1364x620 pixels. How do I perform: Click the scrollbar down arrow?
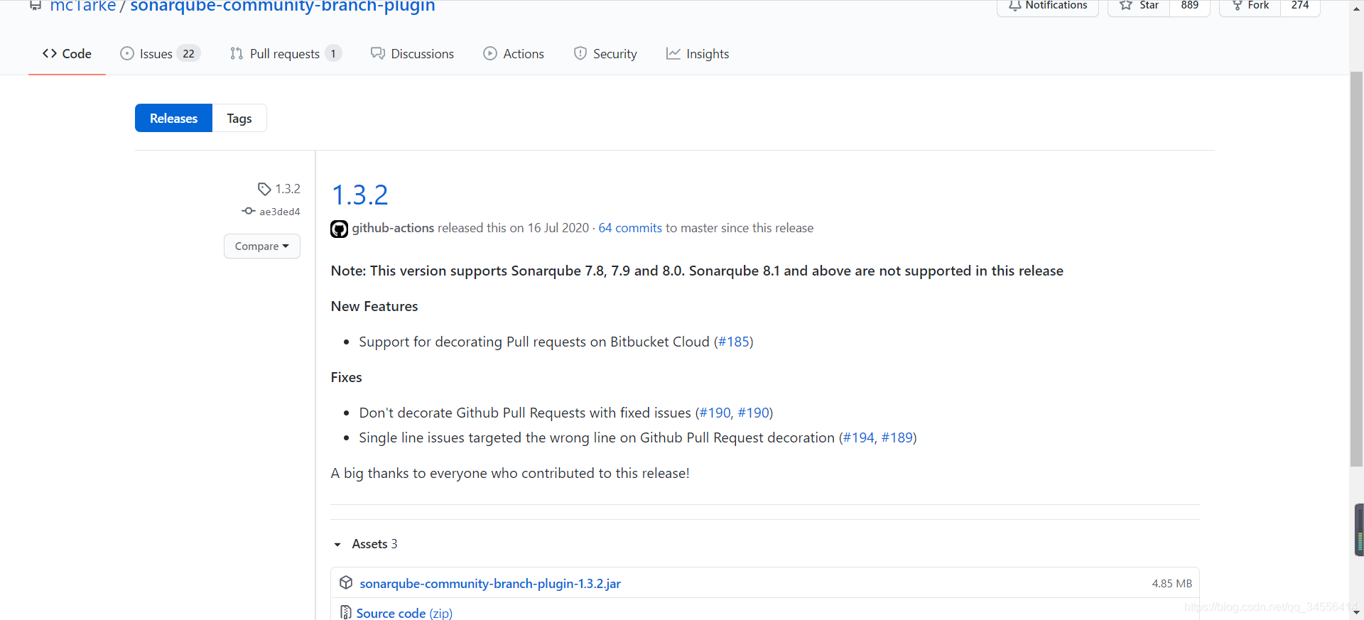(1356, 612)
